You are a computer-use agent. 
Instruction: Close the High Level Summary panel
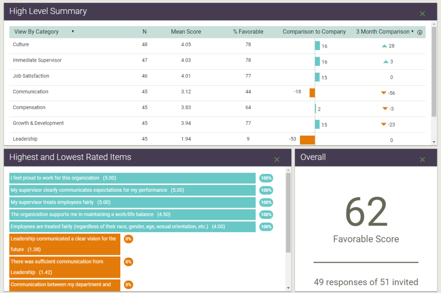(x=422, y=14)
